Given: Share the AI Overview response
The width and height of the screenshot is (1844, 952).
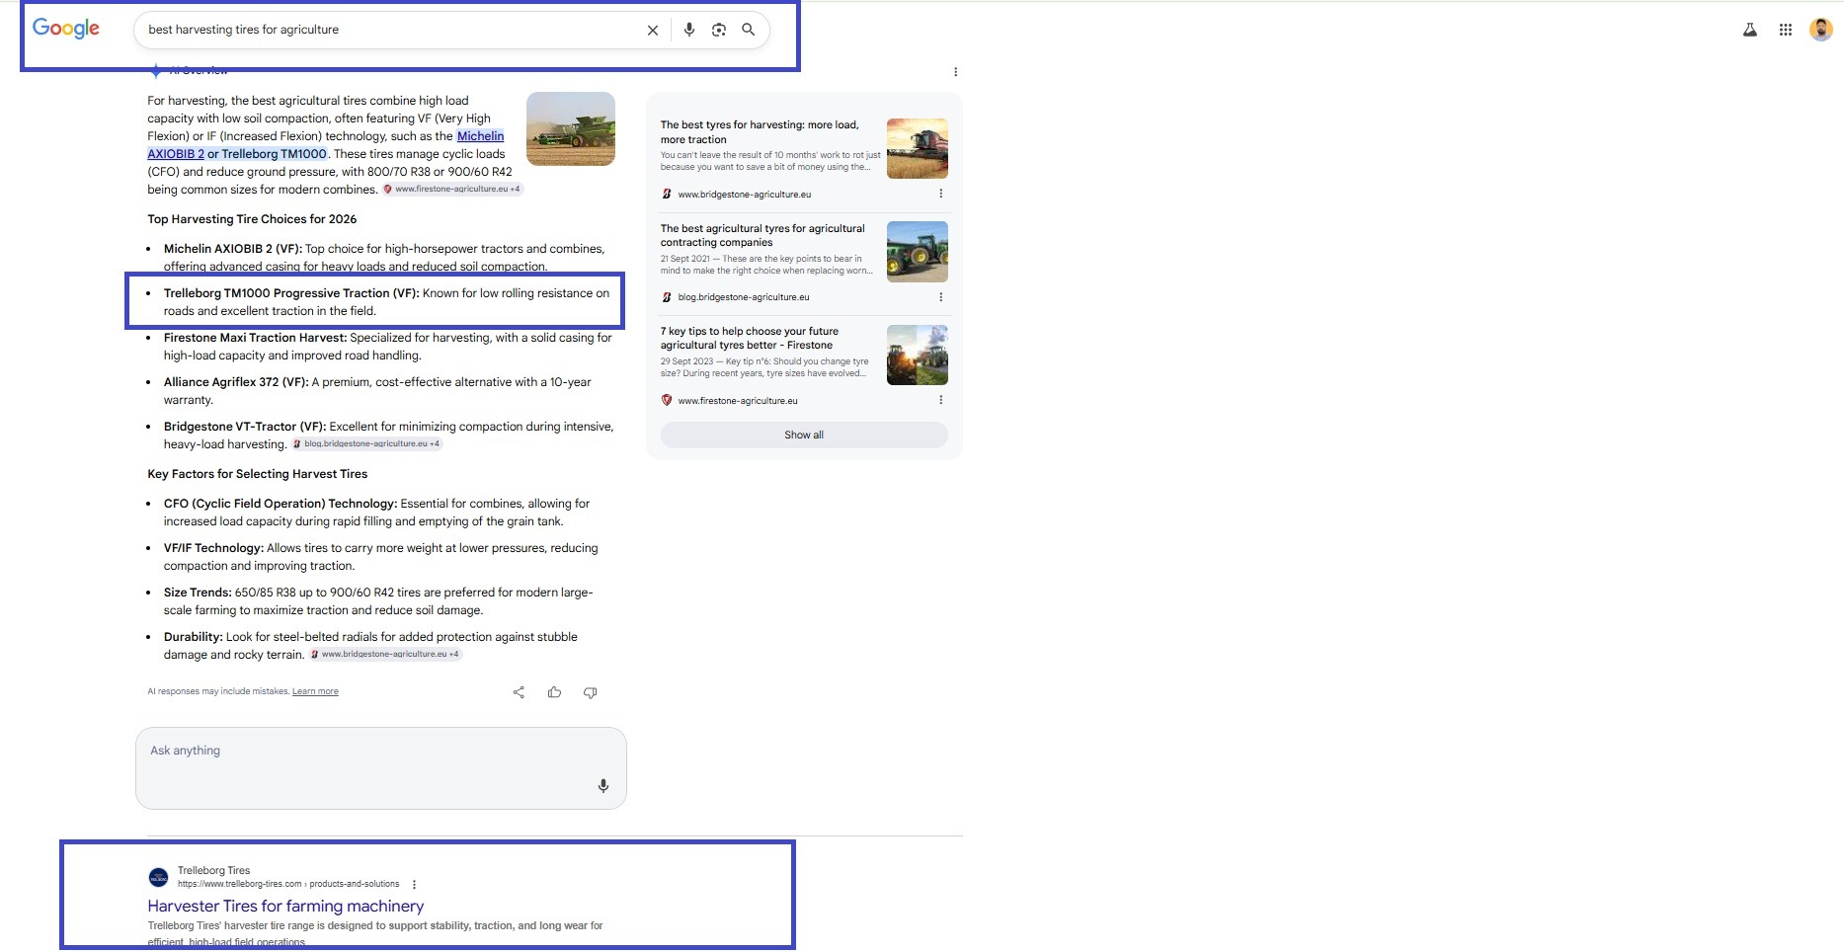Looking at the screenshot, I should (x=519, y=692).
